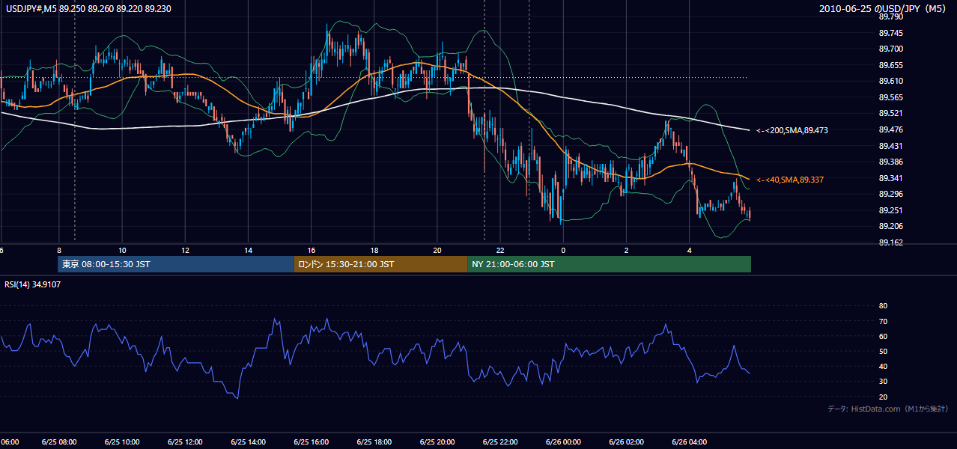Click hour label 14 under the price chart
Screen dimensions: 957x449
pyautogui.click(x=248, y=250)
